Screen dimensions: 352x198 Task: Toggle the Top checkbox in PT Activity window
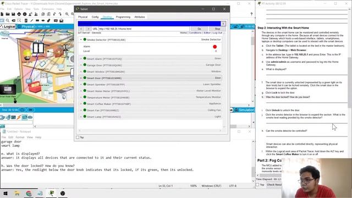pos(257,185)
